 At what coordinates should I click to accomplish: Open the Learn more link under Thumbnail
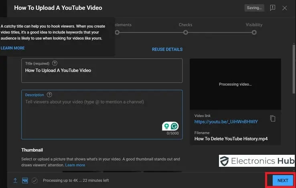[x=75, y=165]
